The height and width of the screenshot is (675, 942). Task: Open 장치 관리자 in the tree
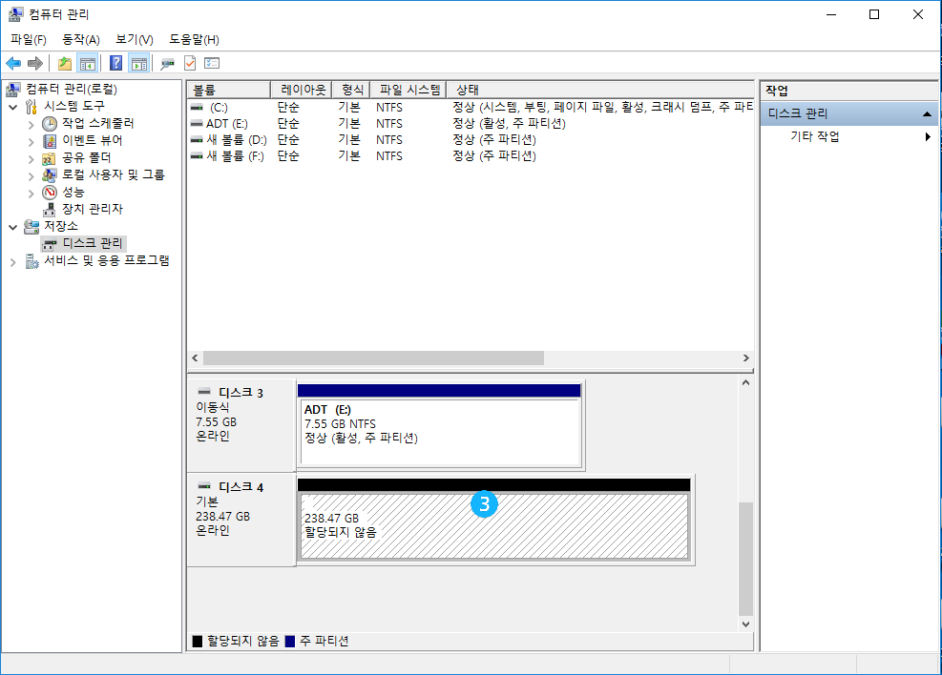[x=92, y=209]
